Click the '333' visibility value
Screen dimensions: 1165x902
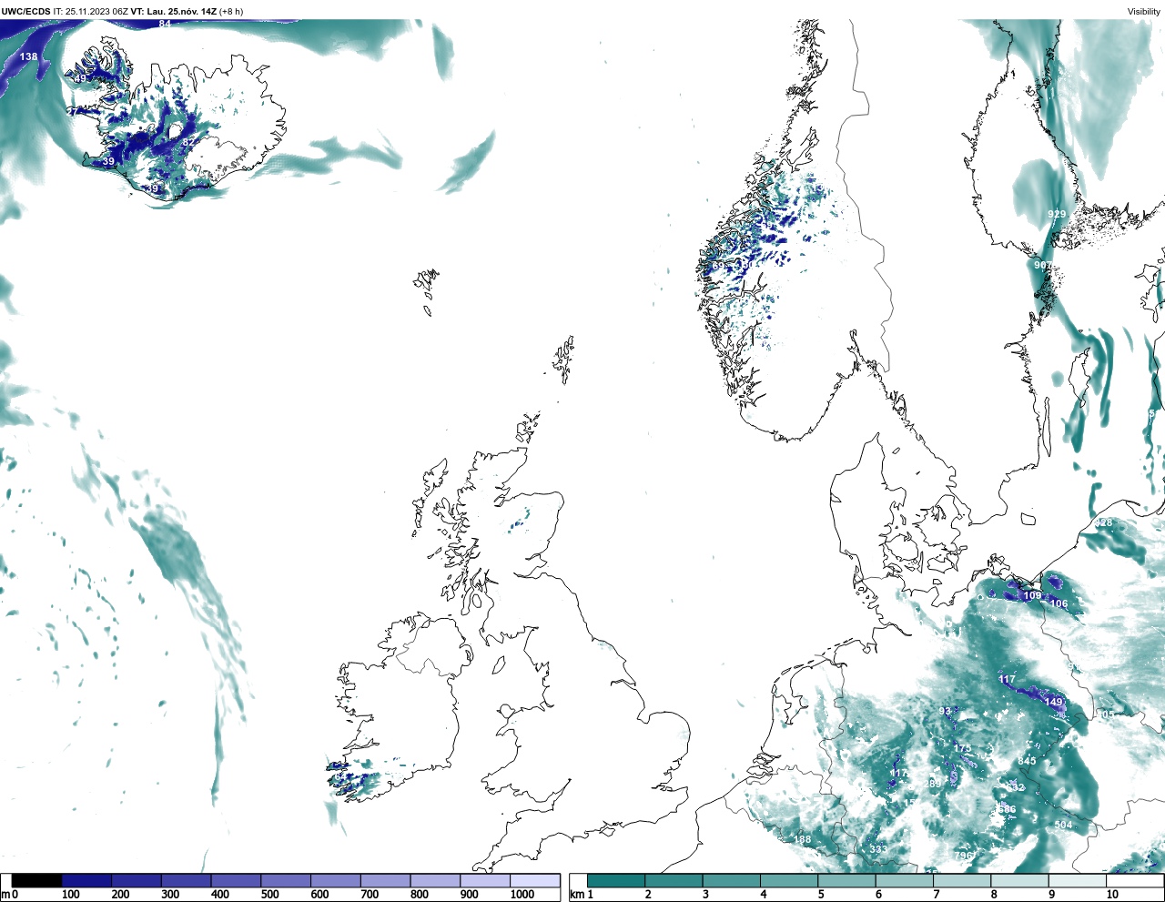pyautogui.click(x=877, y=849)
